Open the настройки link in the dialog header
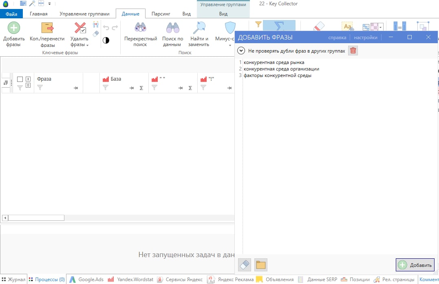Screen dimensions: 439x284 pos(365,37)
